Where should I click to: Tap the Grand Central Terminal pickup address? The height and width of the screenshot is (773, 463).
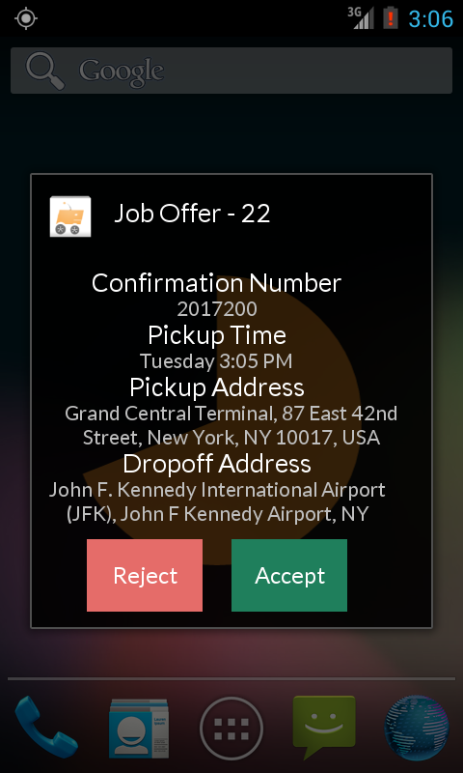(231, 425)
